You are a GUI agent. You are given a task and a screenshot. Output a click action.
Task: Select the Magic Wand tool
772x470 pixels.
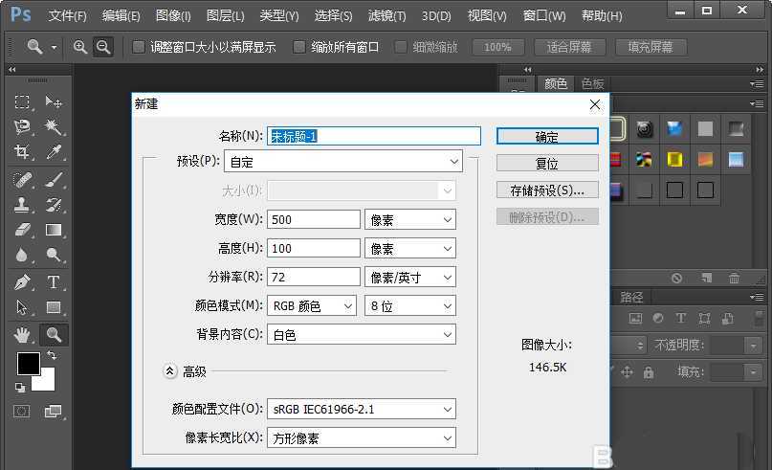[54, 126]
